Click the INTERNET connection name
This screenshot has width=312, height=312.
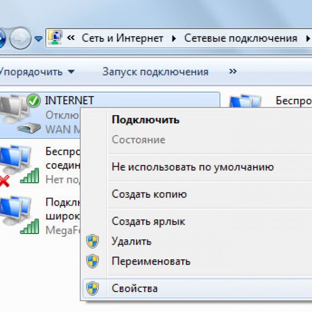coord(69,100)
